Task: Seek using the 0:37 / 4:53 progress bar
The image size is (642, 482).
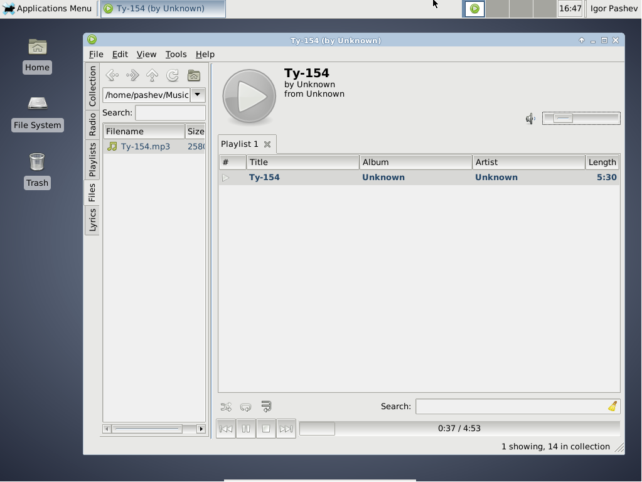Action: tap(459, 429)
